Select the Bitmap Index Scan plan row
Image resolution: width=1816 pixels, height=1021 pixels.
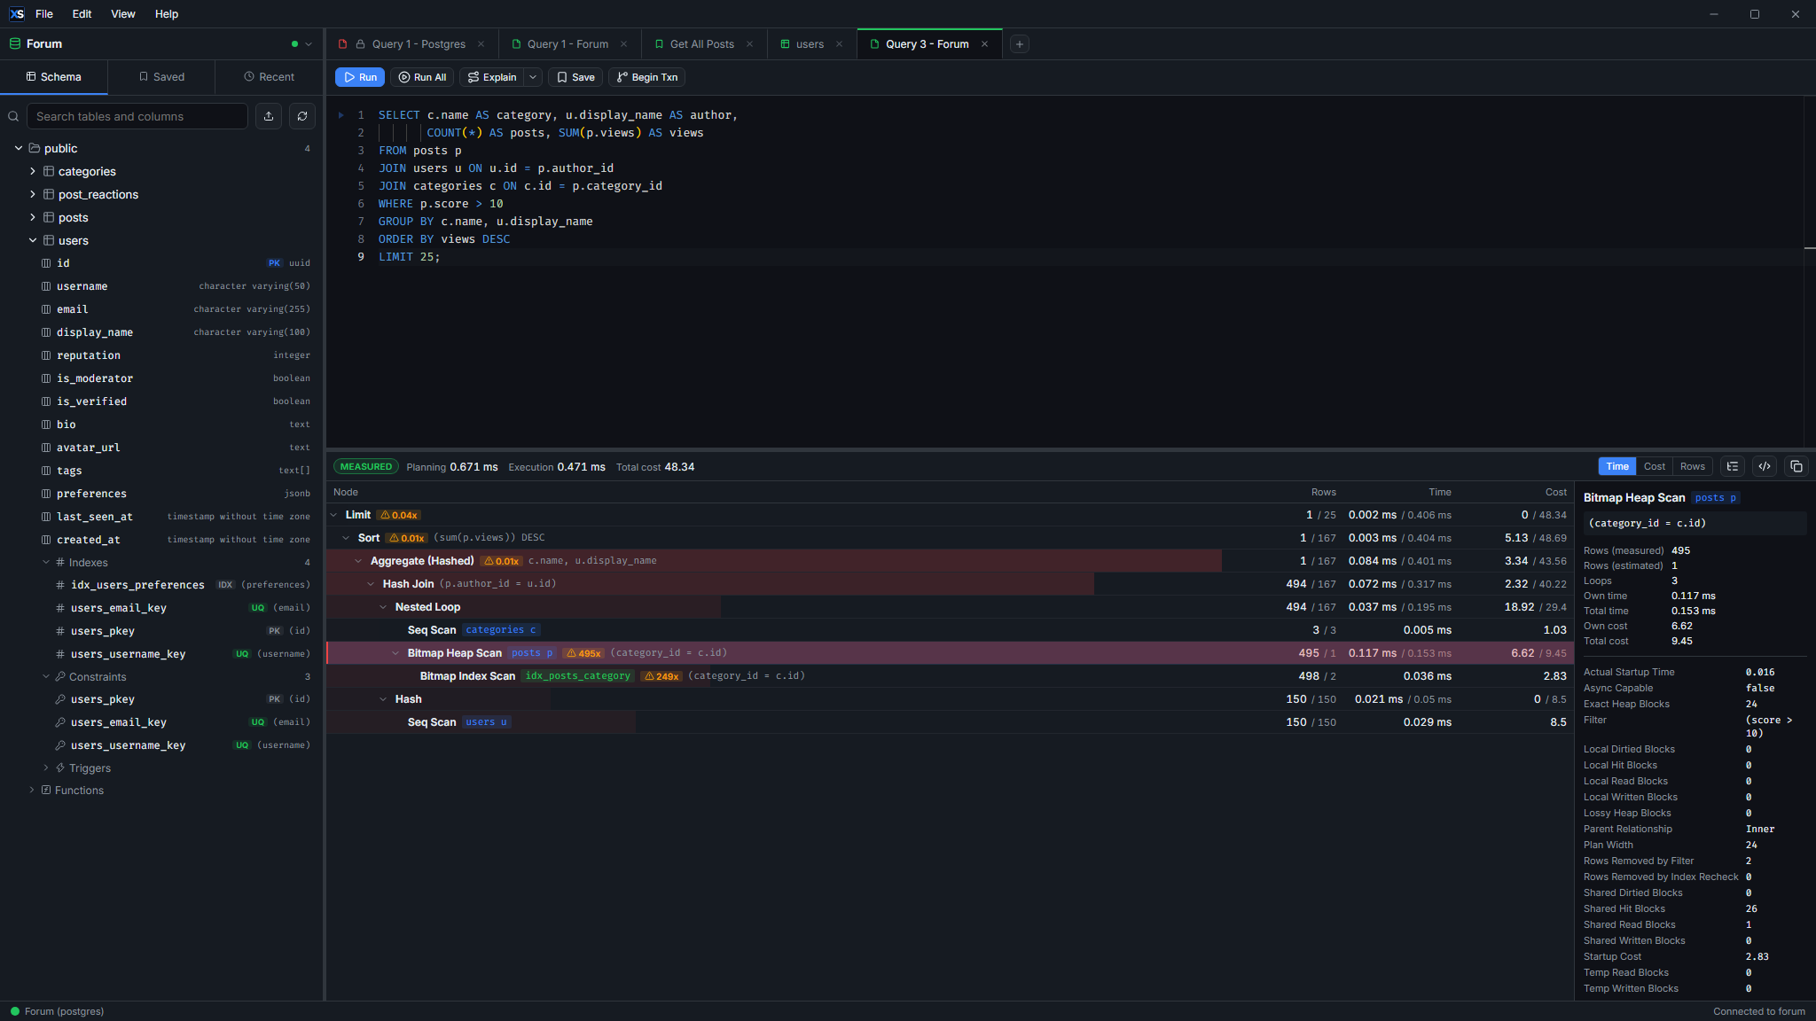950,676
